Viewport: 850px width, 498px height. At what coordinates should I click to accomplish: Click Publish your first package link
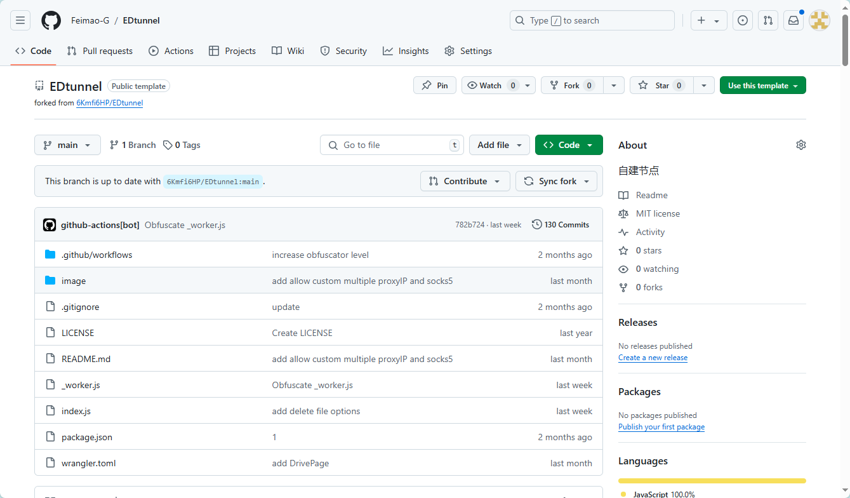661,427
